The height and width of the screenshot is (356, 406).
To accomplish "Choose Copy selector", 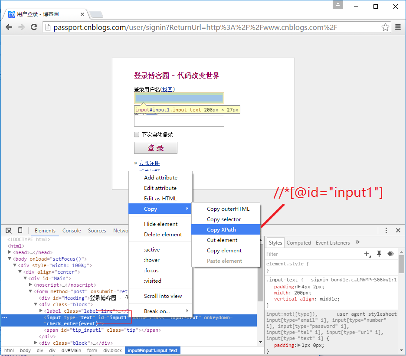I will tap(226, 219).
